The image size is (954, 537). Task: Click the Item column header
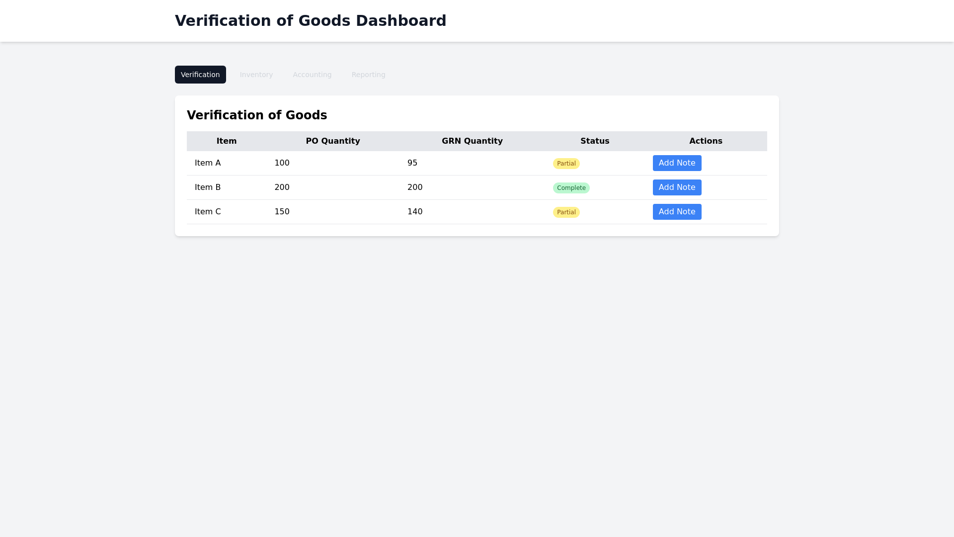[227, 141]
